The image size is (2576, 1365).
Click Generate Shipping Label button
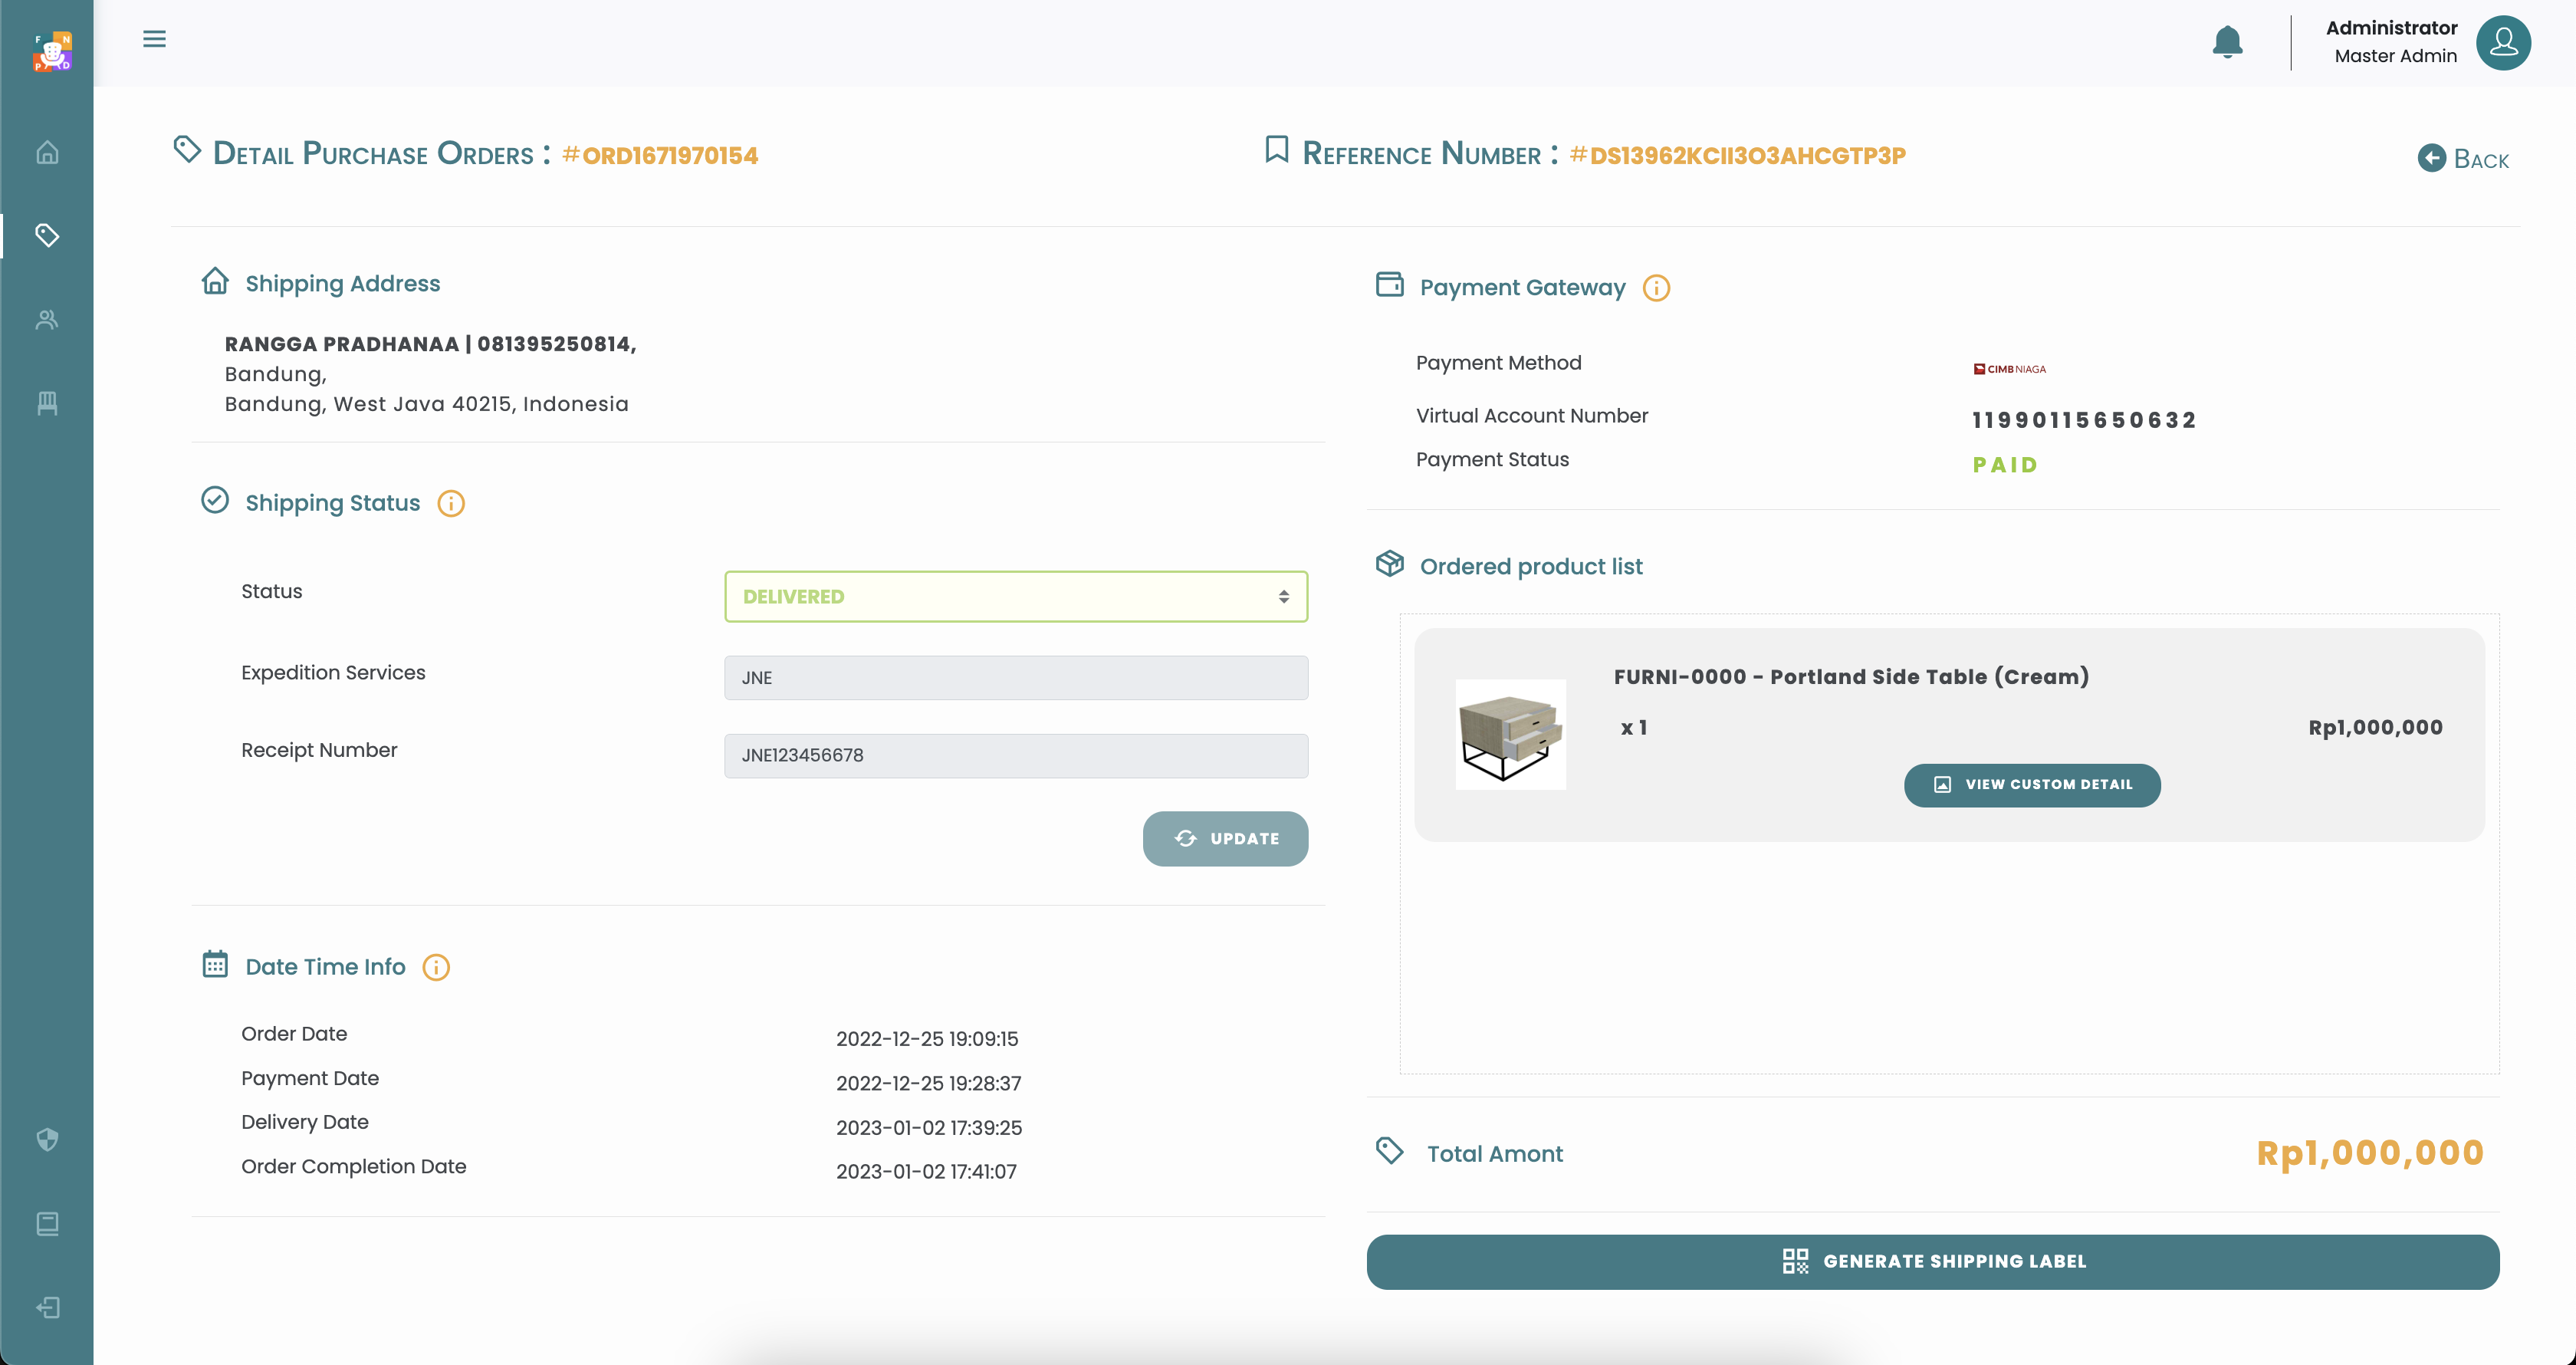1932,1261
